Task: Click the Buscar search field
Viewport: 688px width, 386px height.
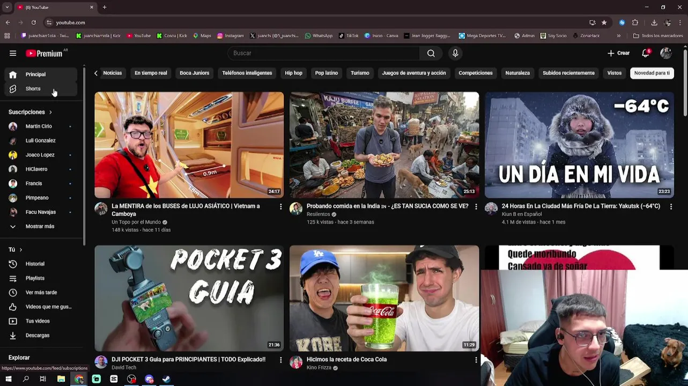Action: tap(323, 53)
